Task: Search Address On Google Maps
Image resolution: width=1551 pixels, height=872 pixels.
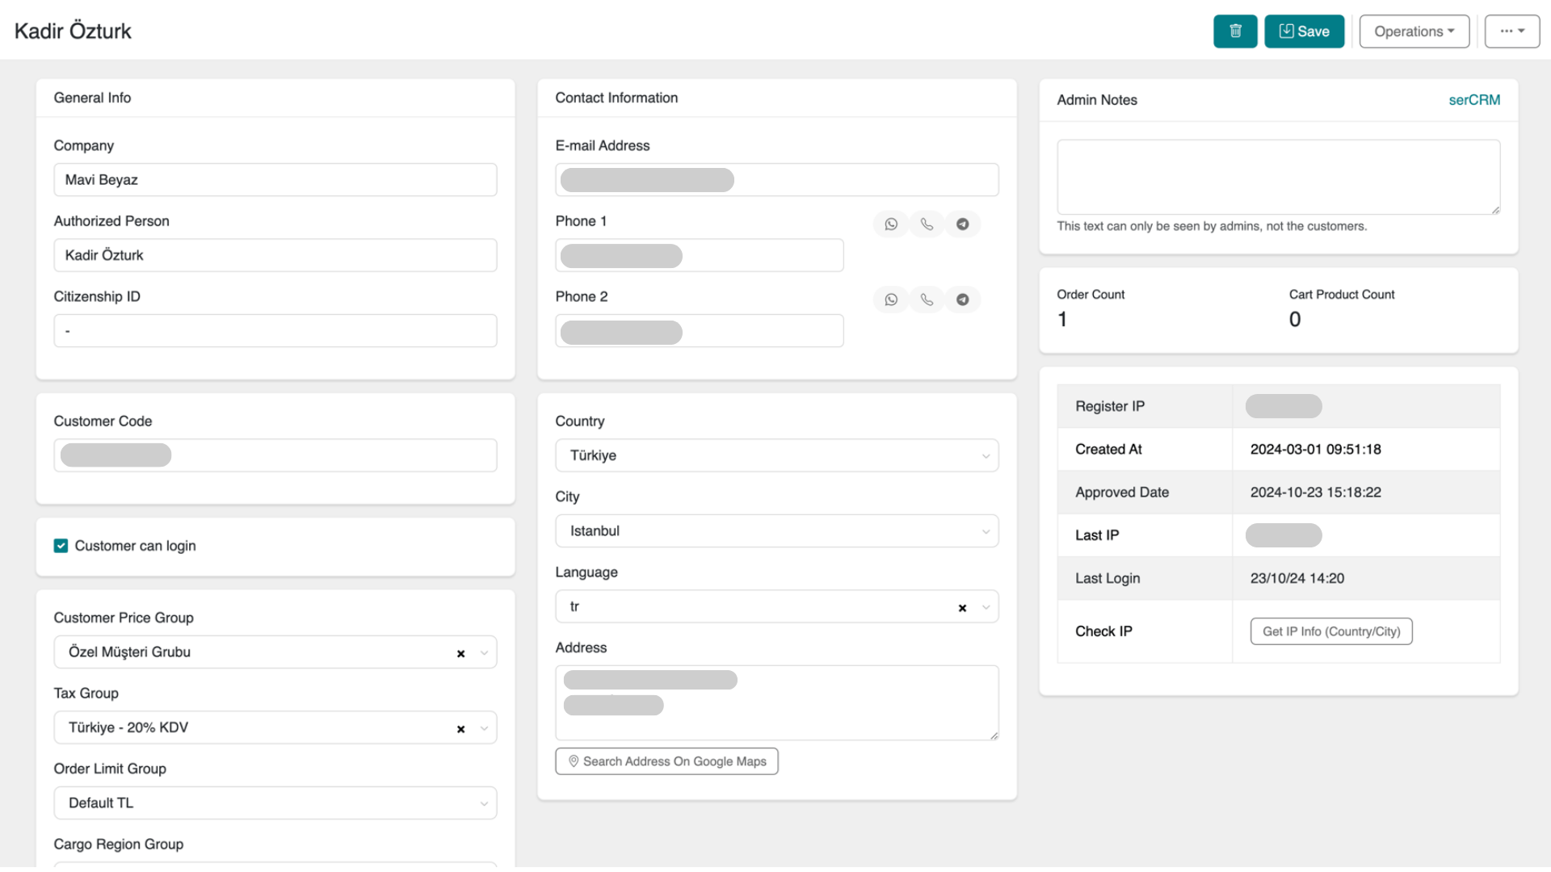Action: (x=666, y=761)
